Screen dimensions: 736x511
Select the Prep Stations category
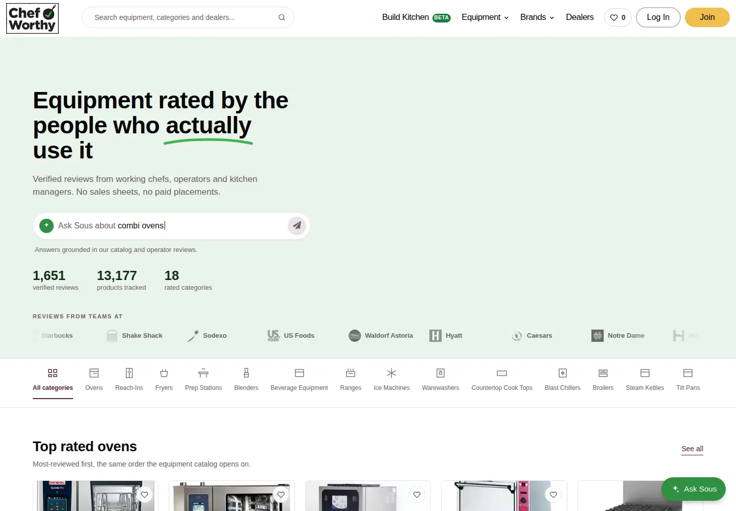coord(203,380)
